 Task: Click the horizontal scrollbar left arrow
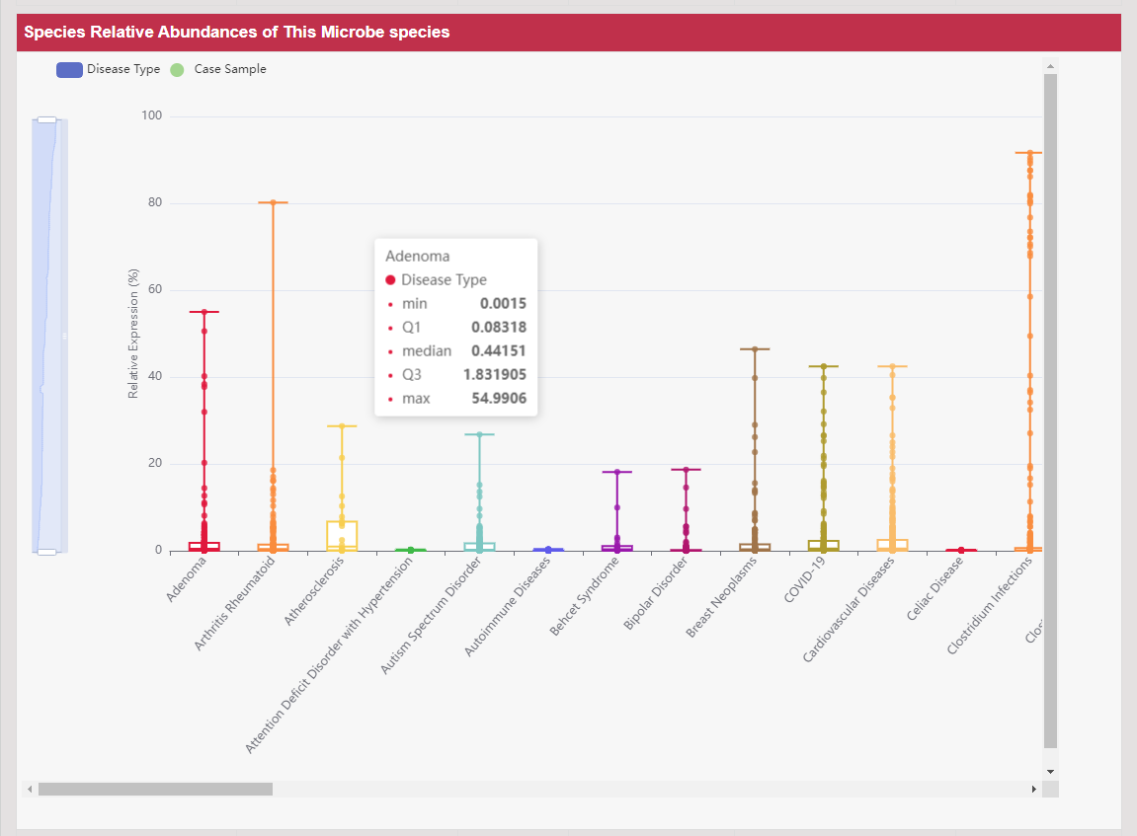click(30, 790)
